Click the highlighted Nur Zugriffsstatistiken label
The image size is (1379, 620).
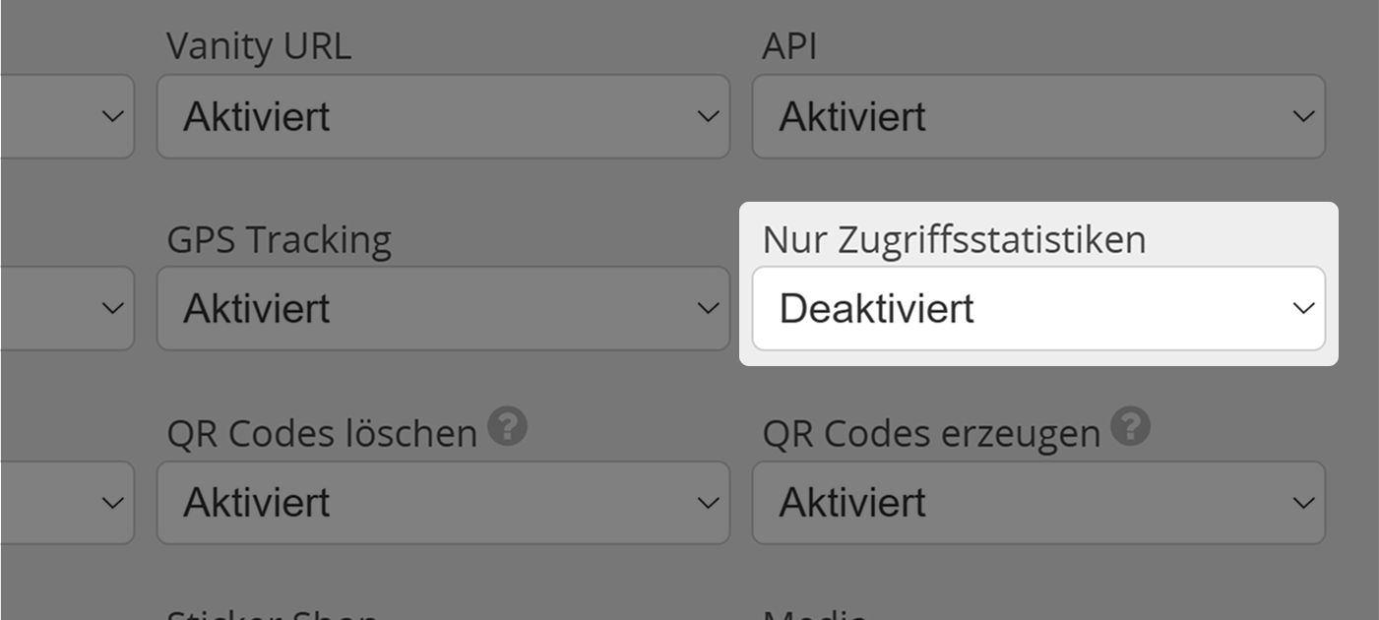(x=955, y=238)
